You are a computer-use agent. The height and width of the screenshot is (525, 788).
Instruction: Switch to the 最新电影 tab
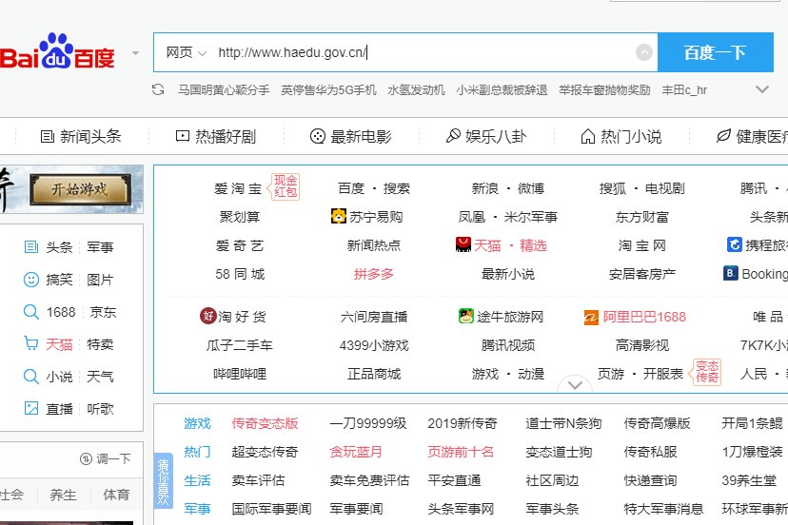(351, 136)
